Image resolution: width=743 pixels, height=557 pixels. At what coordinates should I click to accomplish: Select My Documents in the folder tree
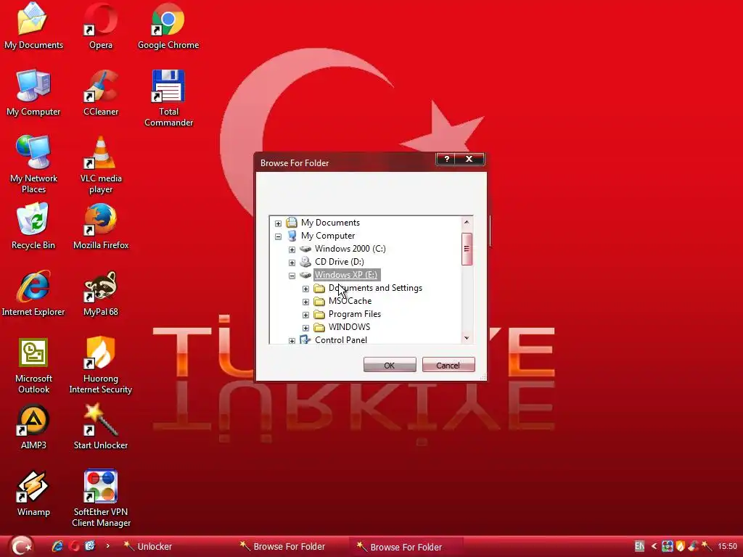point(330,223)
